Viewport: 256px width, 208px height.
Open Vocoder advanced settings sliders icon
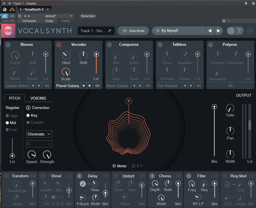97,86
